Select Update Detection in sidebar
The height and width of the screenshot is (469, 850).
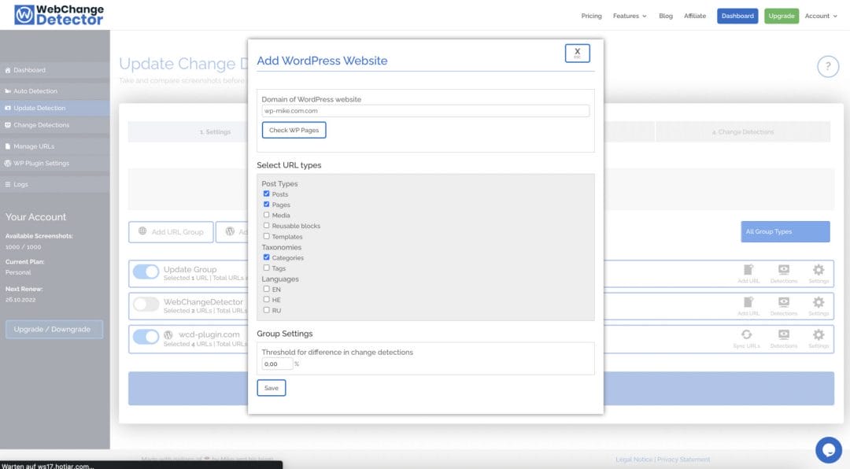tap(55, 108)
